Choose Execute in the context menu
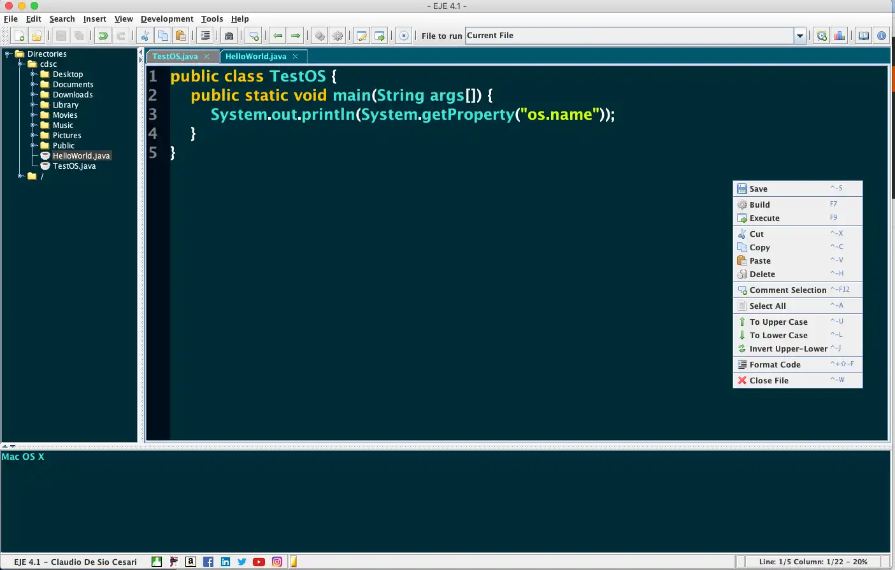This screenshot has height=570, width=895. [798, 218]
